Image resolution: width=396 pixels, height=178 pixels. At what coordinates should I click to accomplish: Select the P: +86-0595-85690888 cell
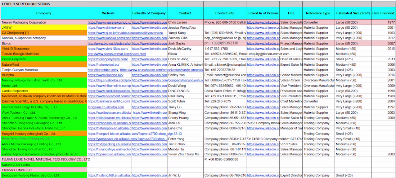pos(225,159)
